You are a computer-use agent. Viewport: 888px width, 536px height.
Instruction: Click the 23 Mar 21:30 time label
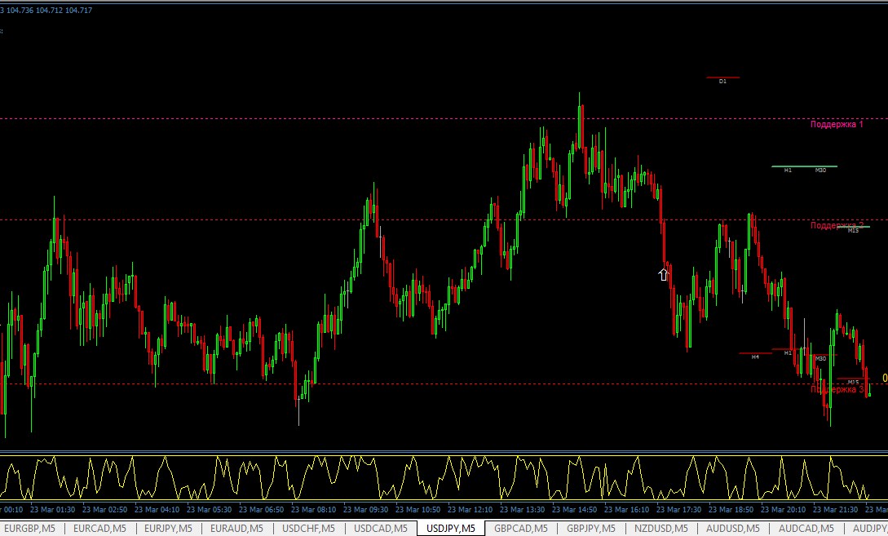tap(835, 509)
